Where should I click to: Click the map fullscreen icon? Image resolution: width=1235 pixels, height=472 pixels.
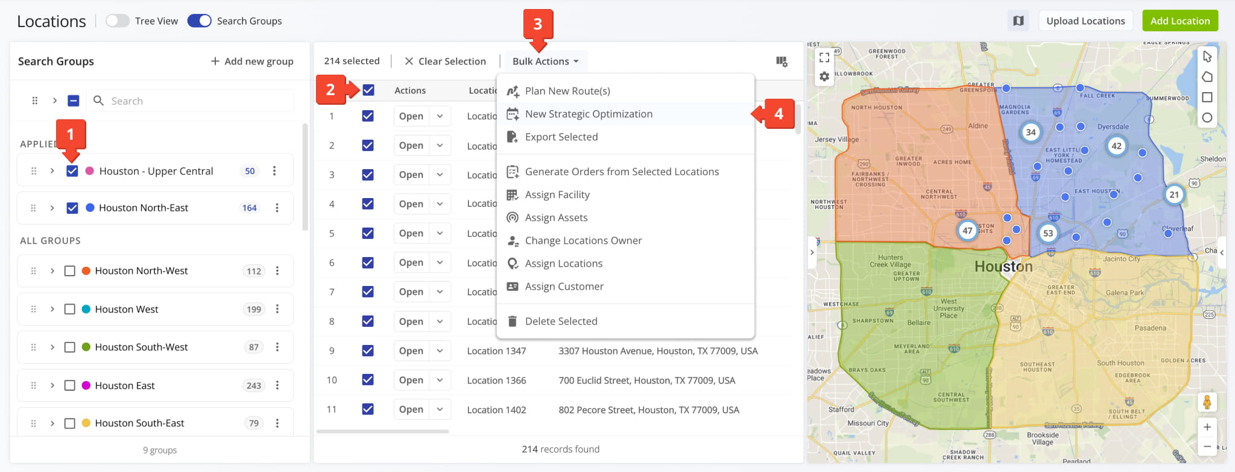click(824, 57)
